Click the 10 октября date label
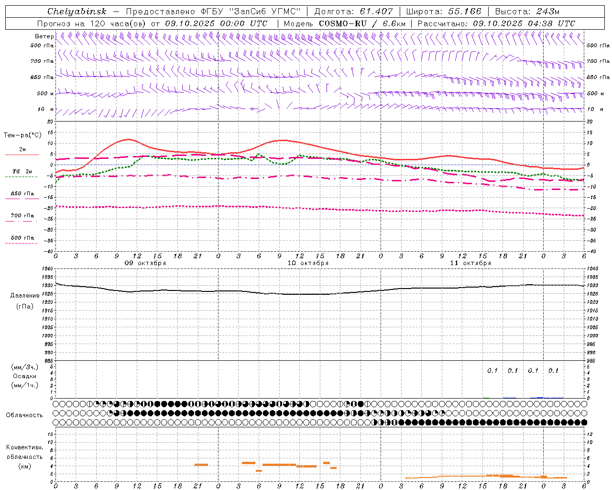The height and width of the screenshot is (490, 612). [308, 263]
